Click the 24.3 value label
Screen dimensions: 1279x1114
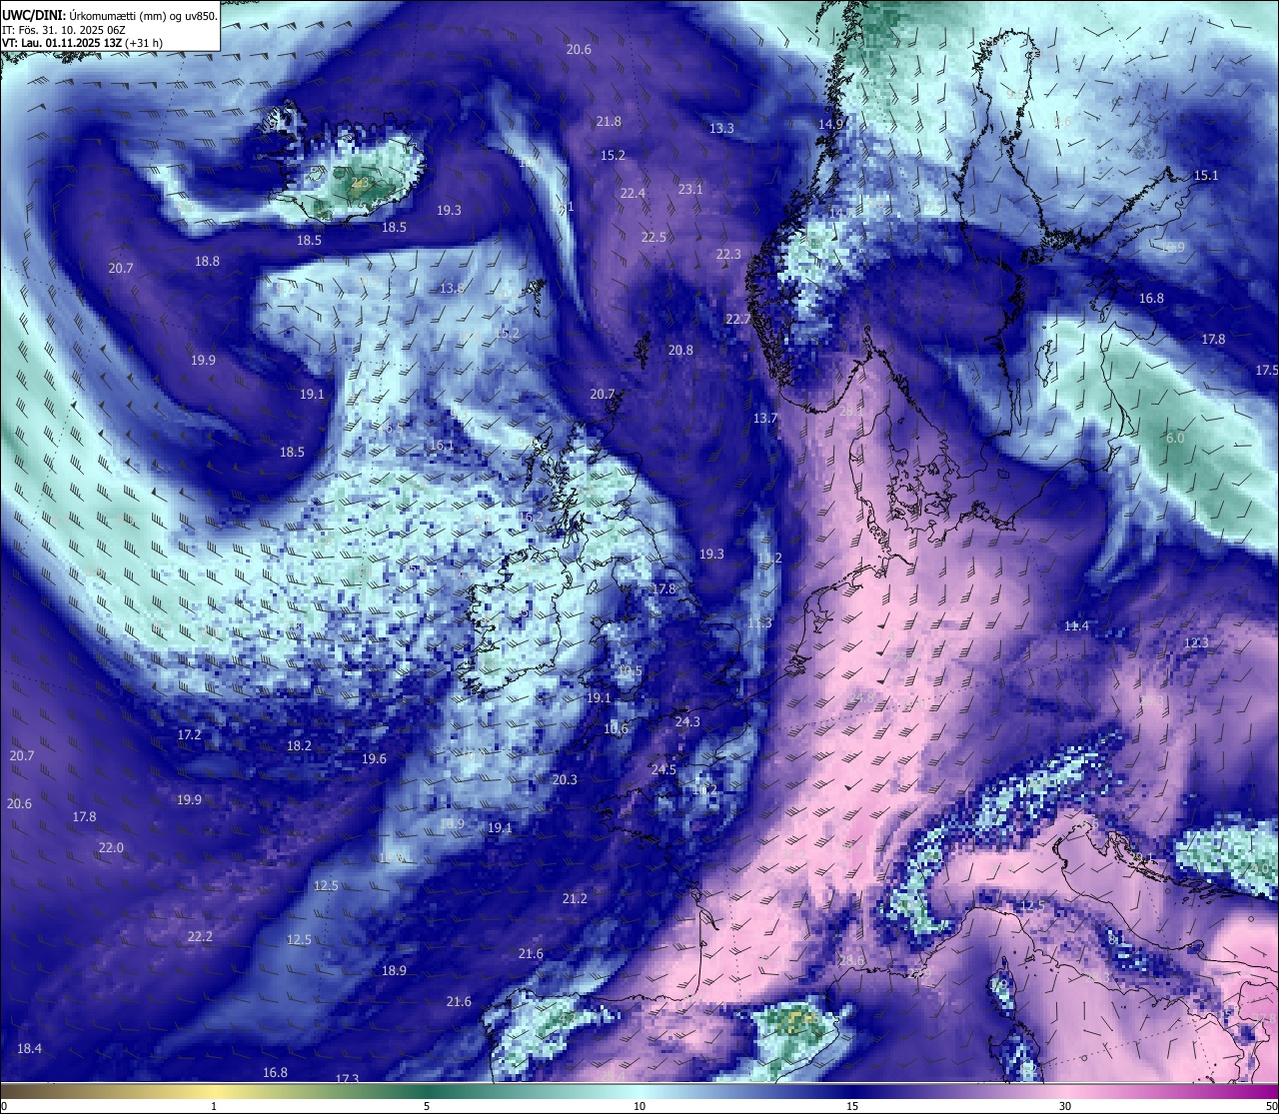[687, 722]
